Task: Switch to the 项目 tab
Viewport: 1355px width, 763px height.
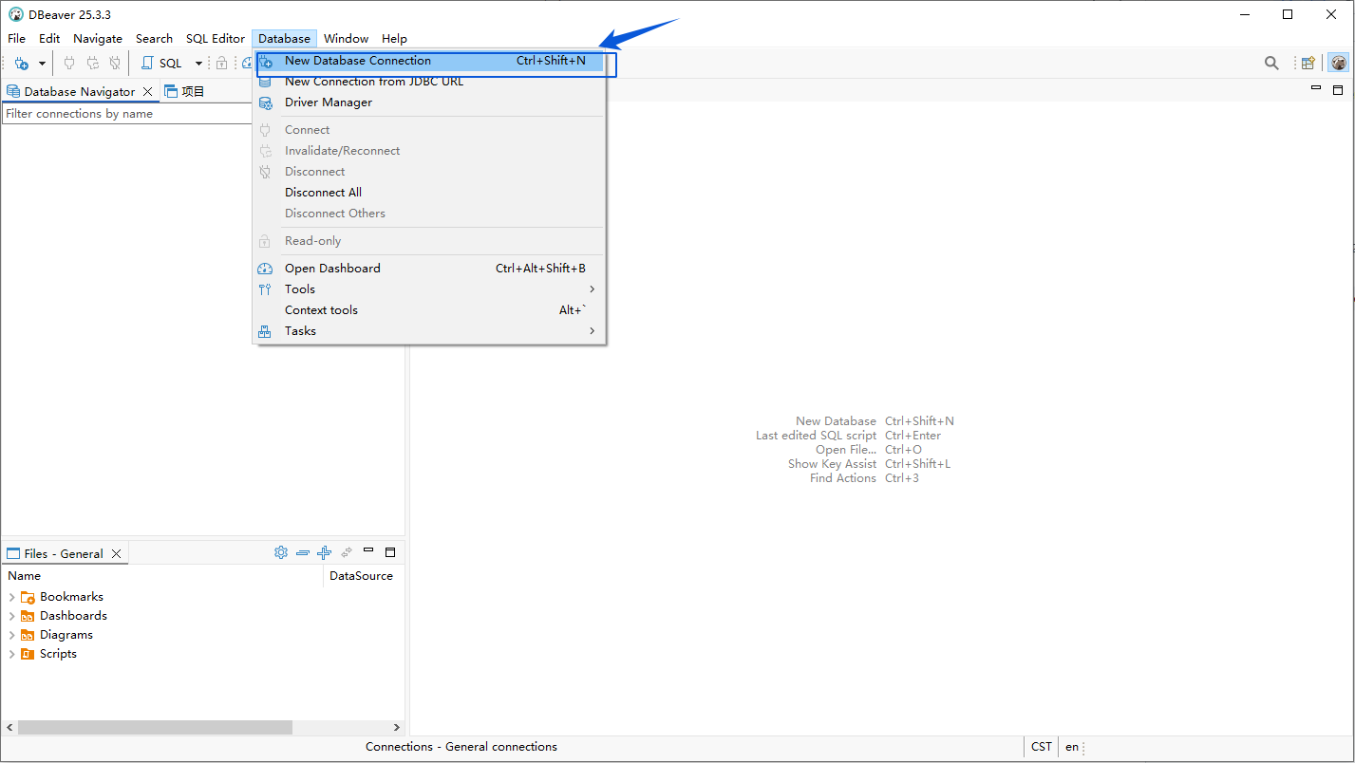Action: point(184,92)
